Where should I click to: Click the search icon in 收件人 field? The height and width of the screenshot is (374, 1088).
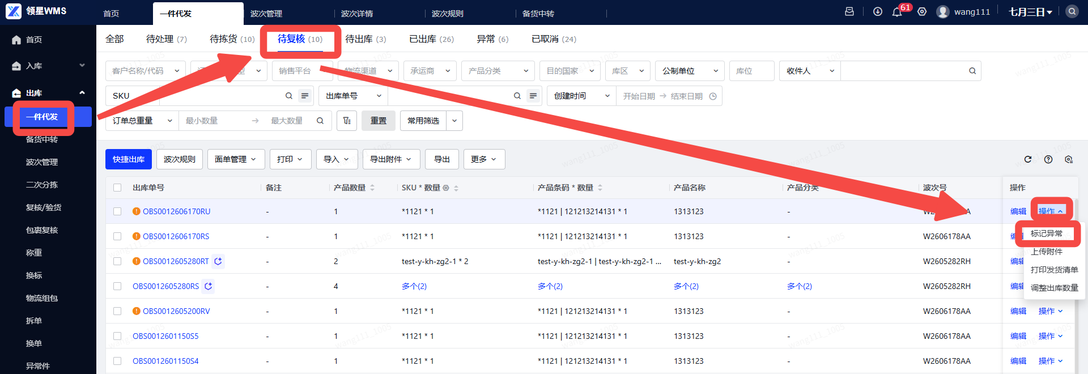tap(972, 71)
